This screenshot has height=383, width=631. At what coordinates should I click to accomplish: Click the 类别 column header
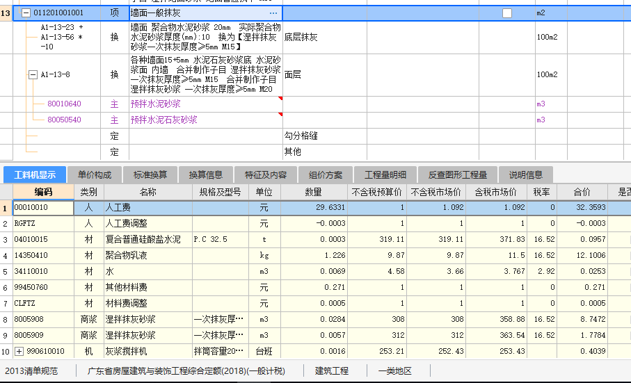(x=89, y=192)
